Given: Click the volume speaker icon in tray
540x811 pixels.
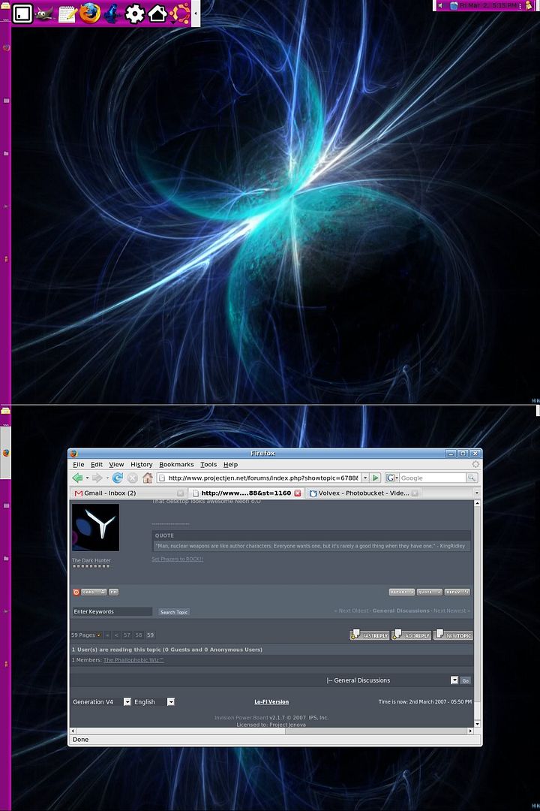Looking at the screenshot, I should 441,5.
